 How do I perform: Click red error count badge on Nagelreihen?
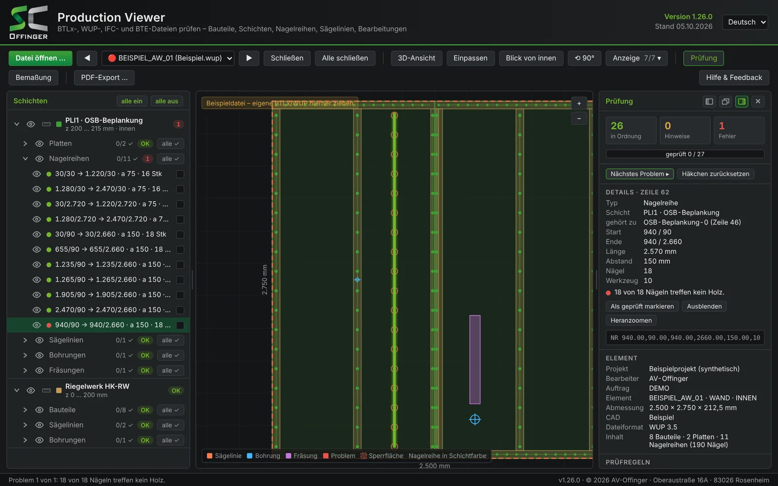[148, 159]
